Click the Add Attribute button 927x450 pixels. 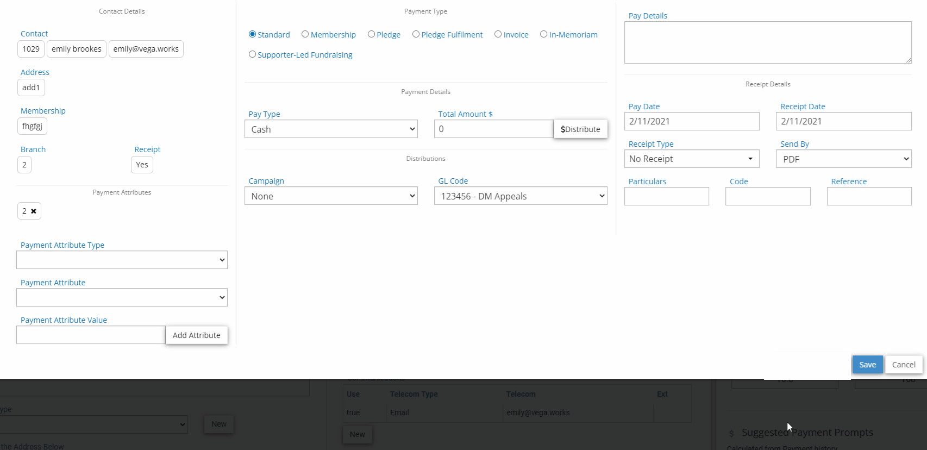click(197, 335)
